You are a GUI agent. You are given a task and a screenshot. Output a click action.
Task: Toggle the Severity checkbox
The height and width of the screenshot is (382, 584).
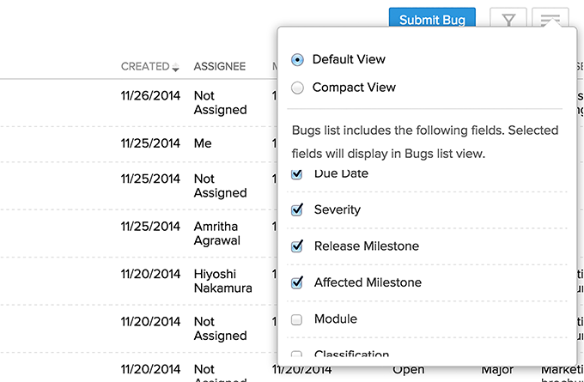point(297,209)
